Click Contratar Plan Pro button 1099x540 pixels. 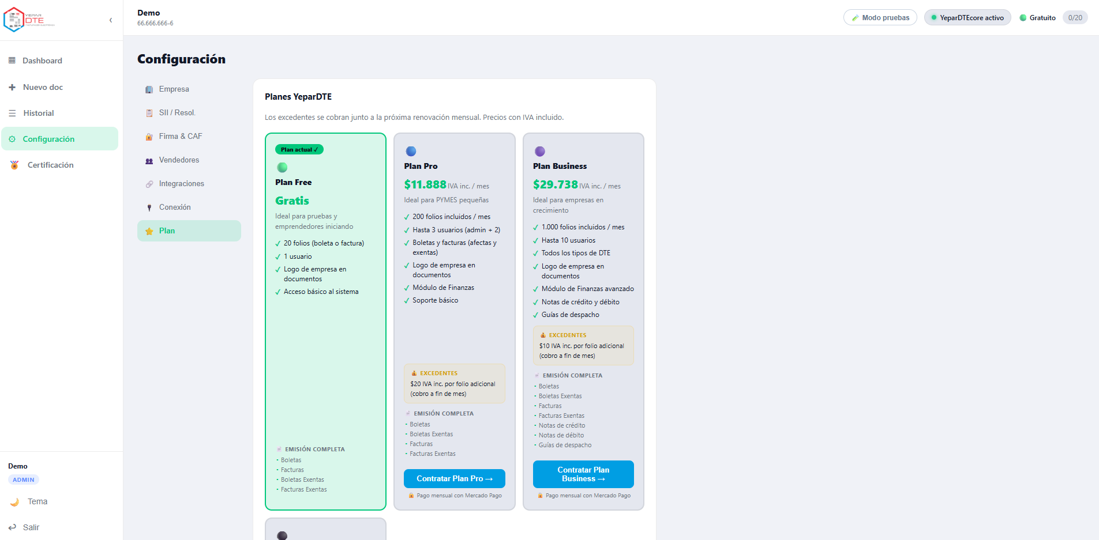click(455, 479)
